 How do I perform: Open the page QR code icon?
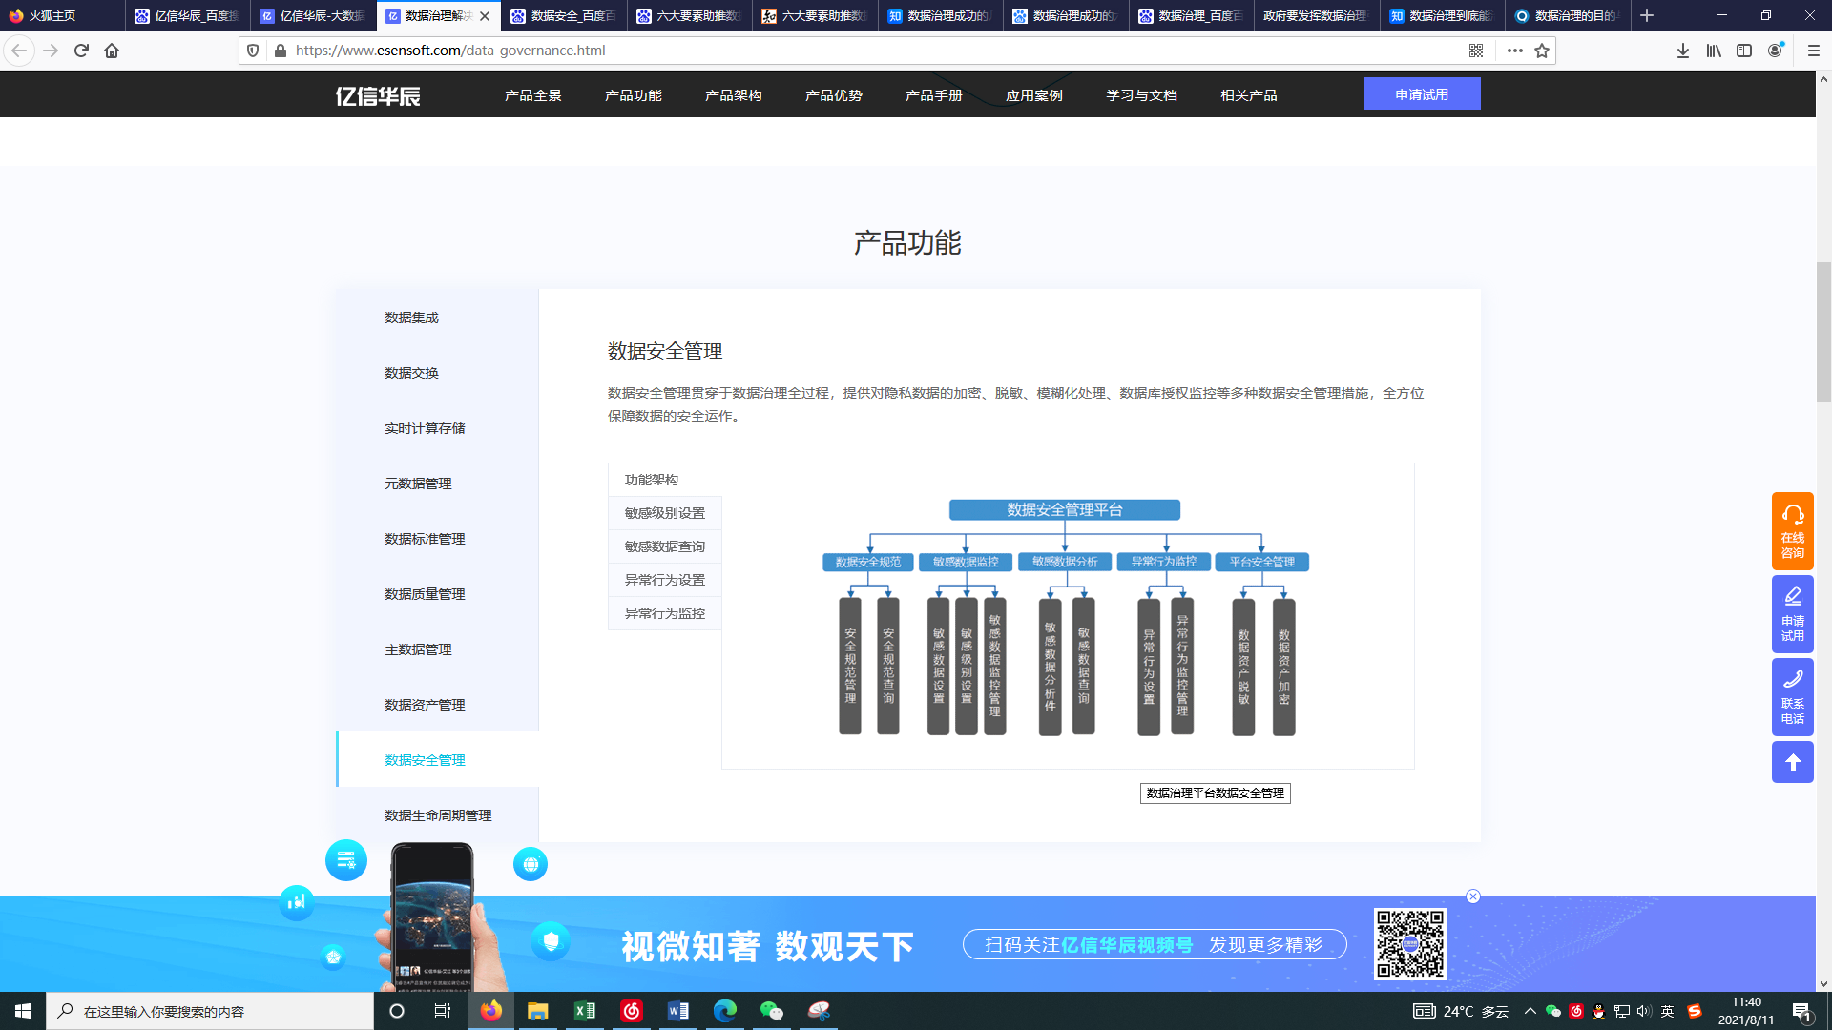click(1476, 51)
